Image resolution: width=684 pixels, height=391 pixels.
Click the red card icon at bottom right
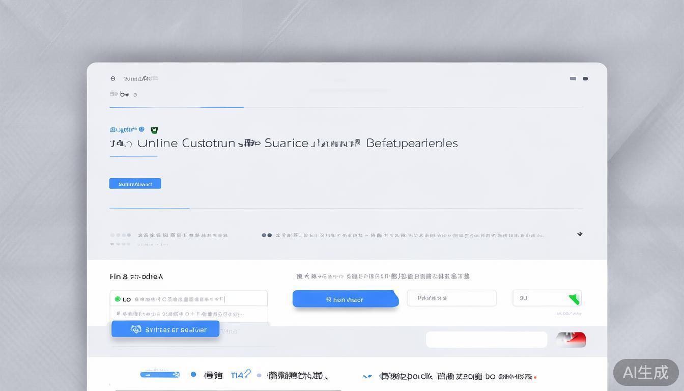(571, 340)
